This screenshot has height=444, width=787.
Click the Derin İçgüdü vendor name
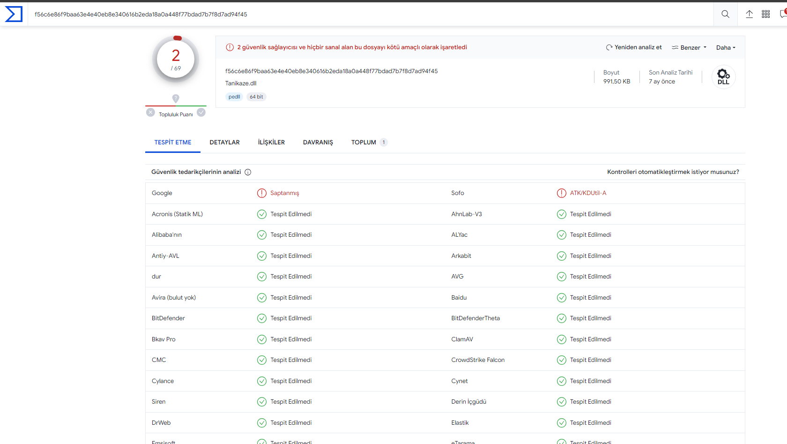pyautogui.click(x=469, y=402)
